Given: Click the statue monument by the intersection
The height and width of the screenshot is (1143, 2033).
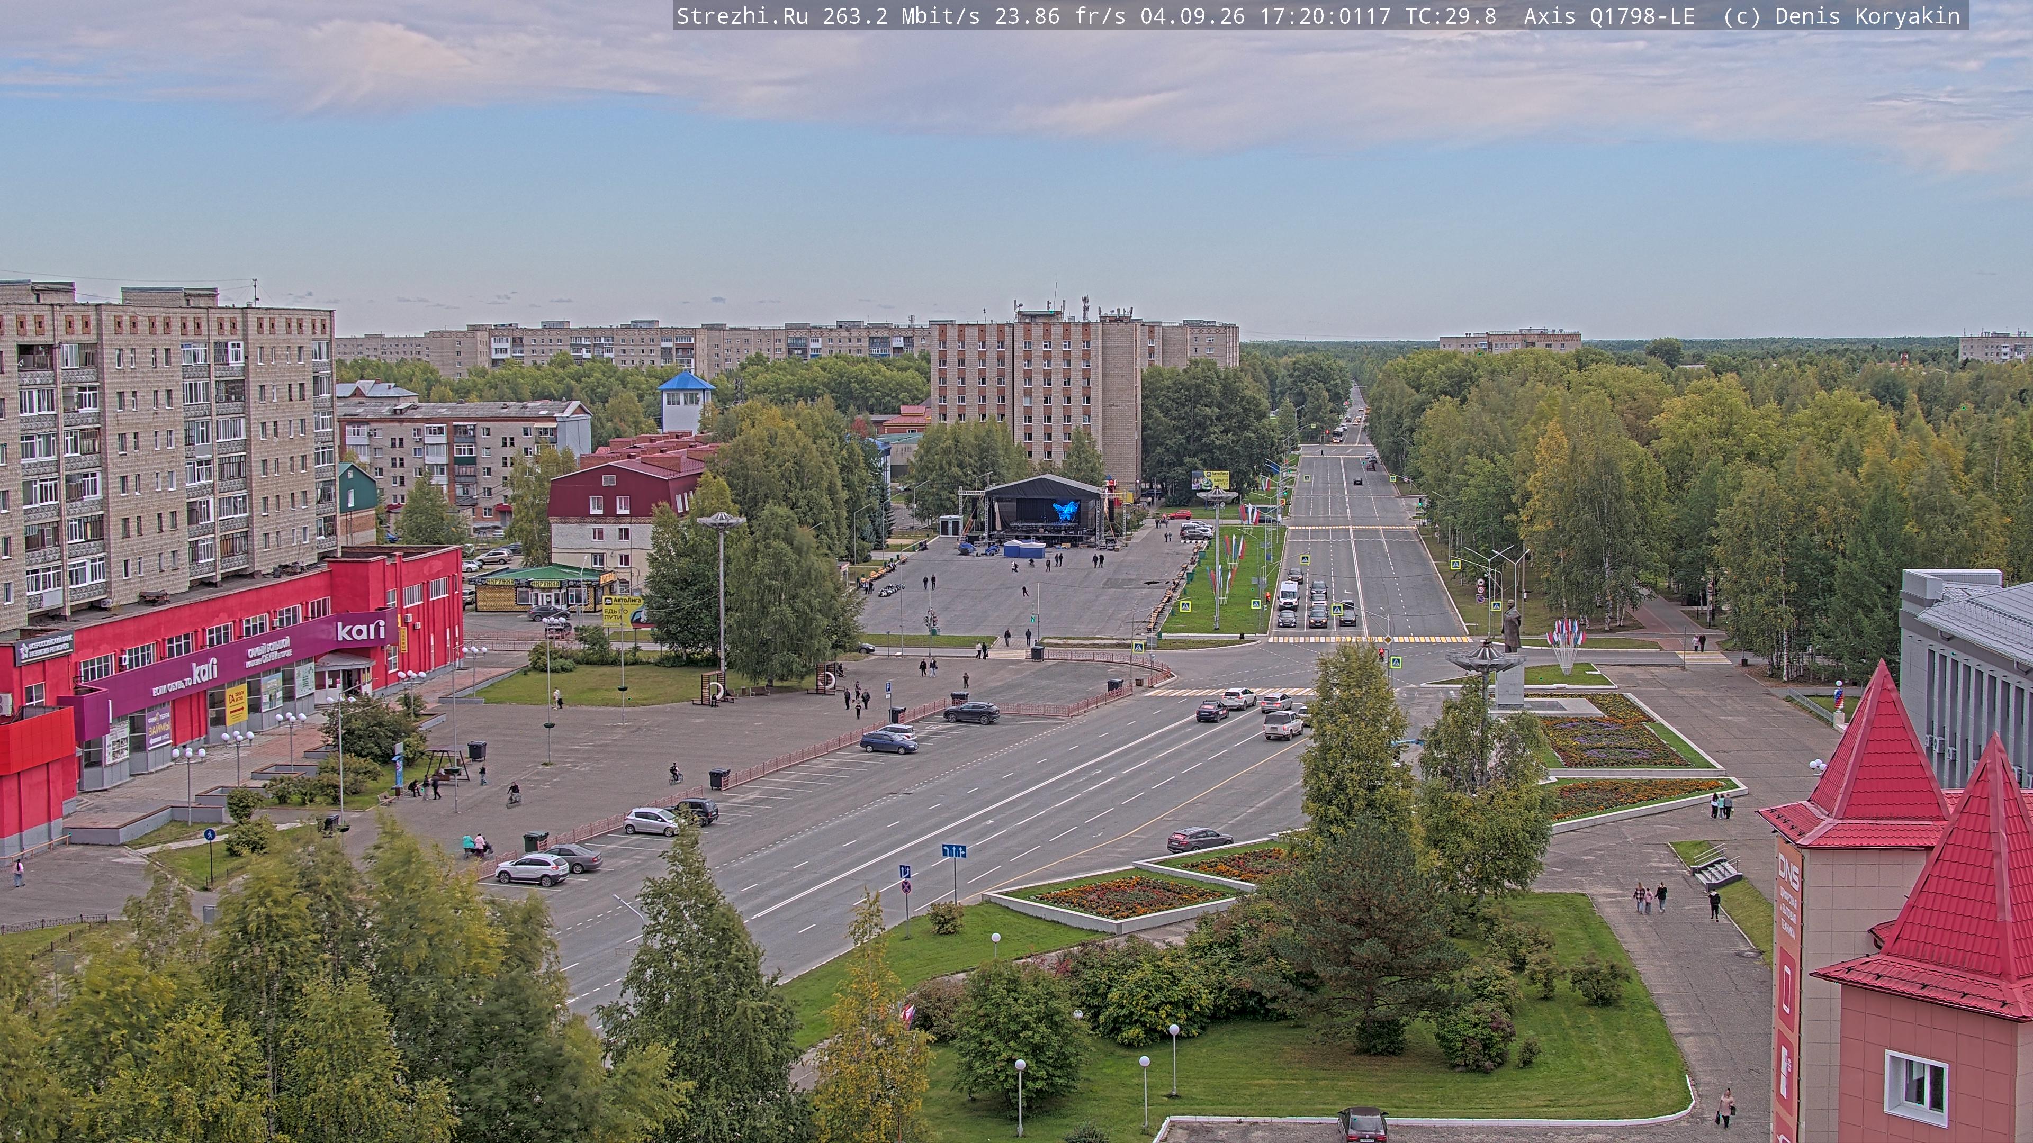Looking at the screenshot, I should point(1510,627).
